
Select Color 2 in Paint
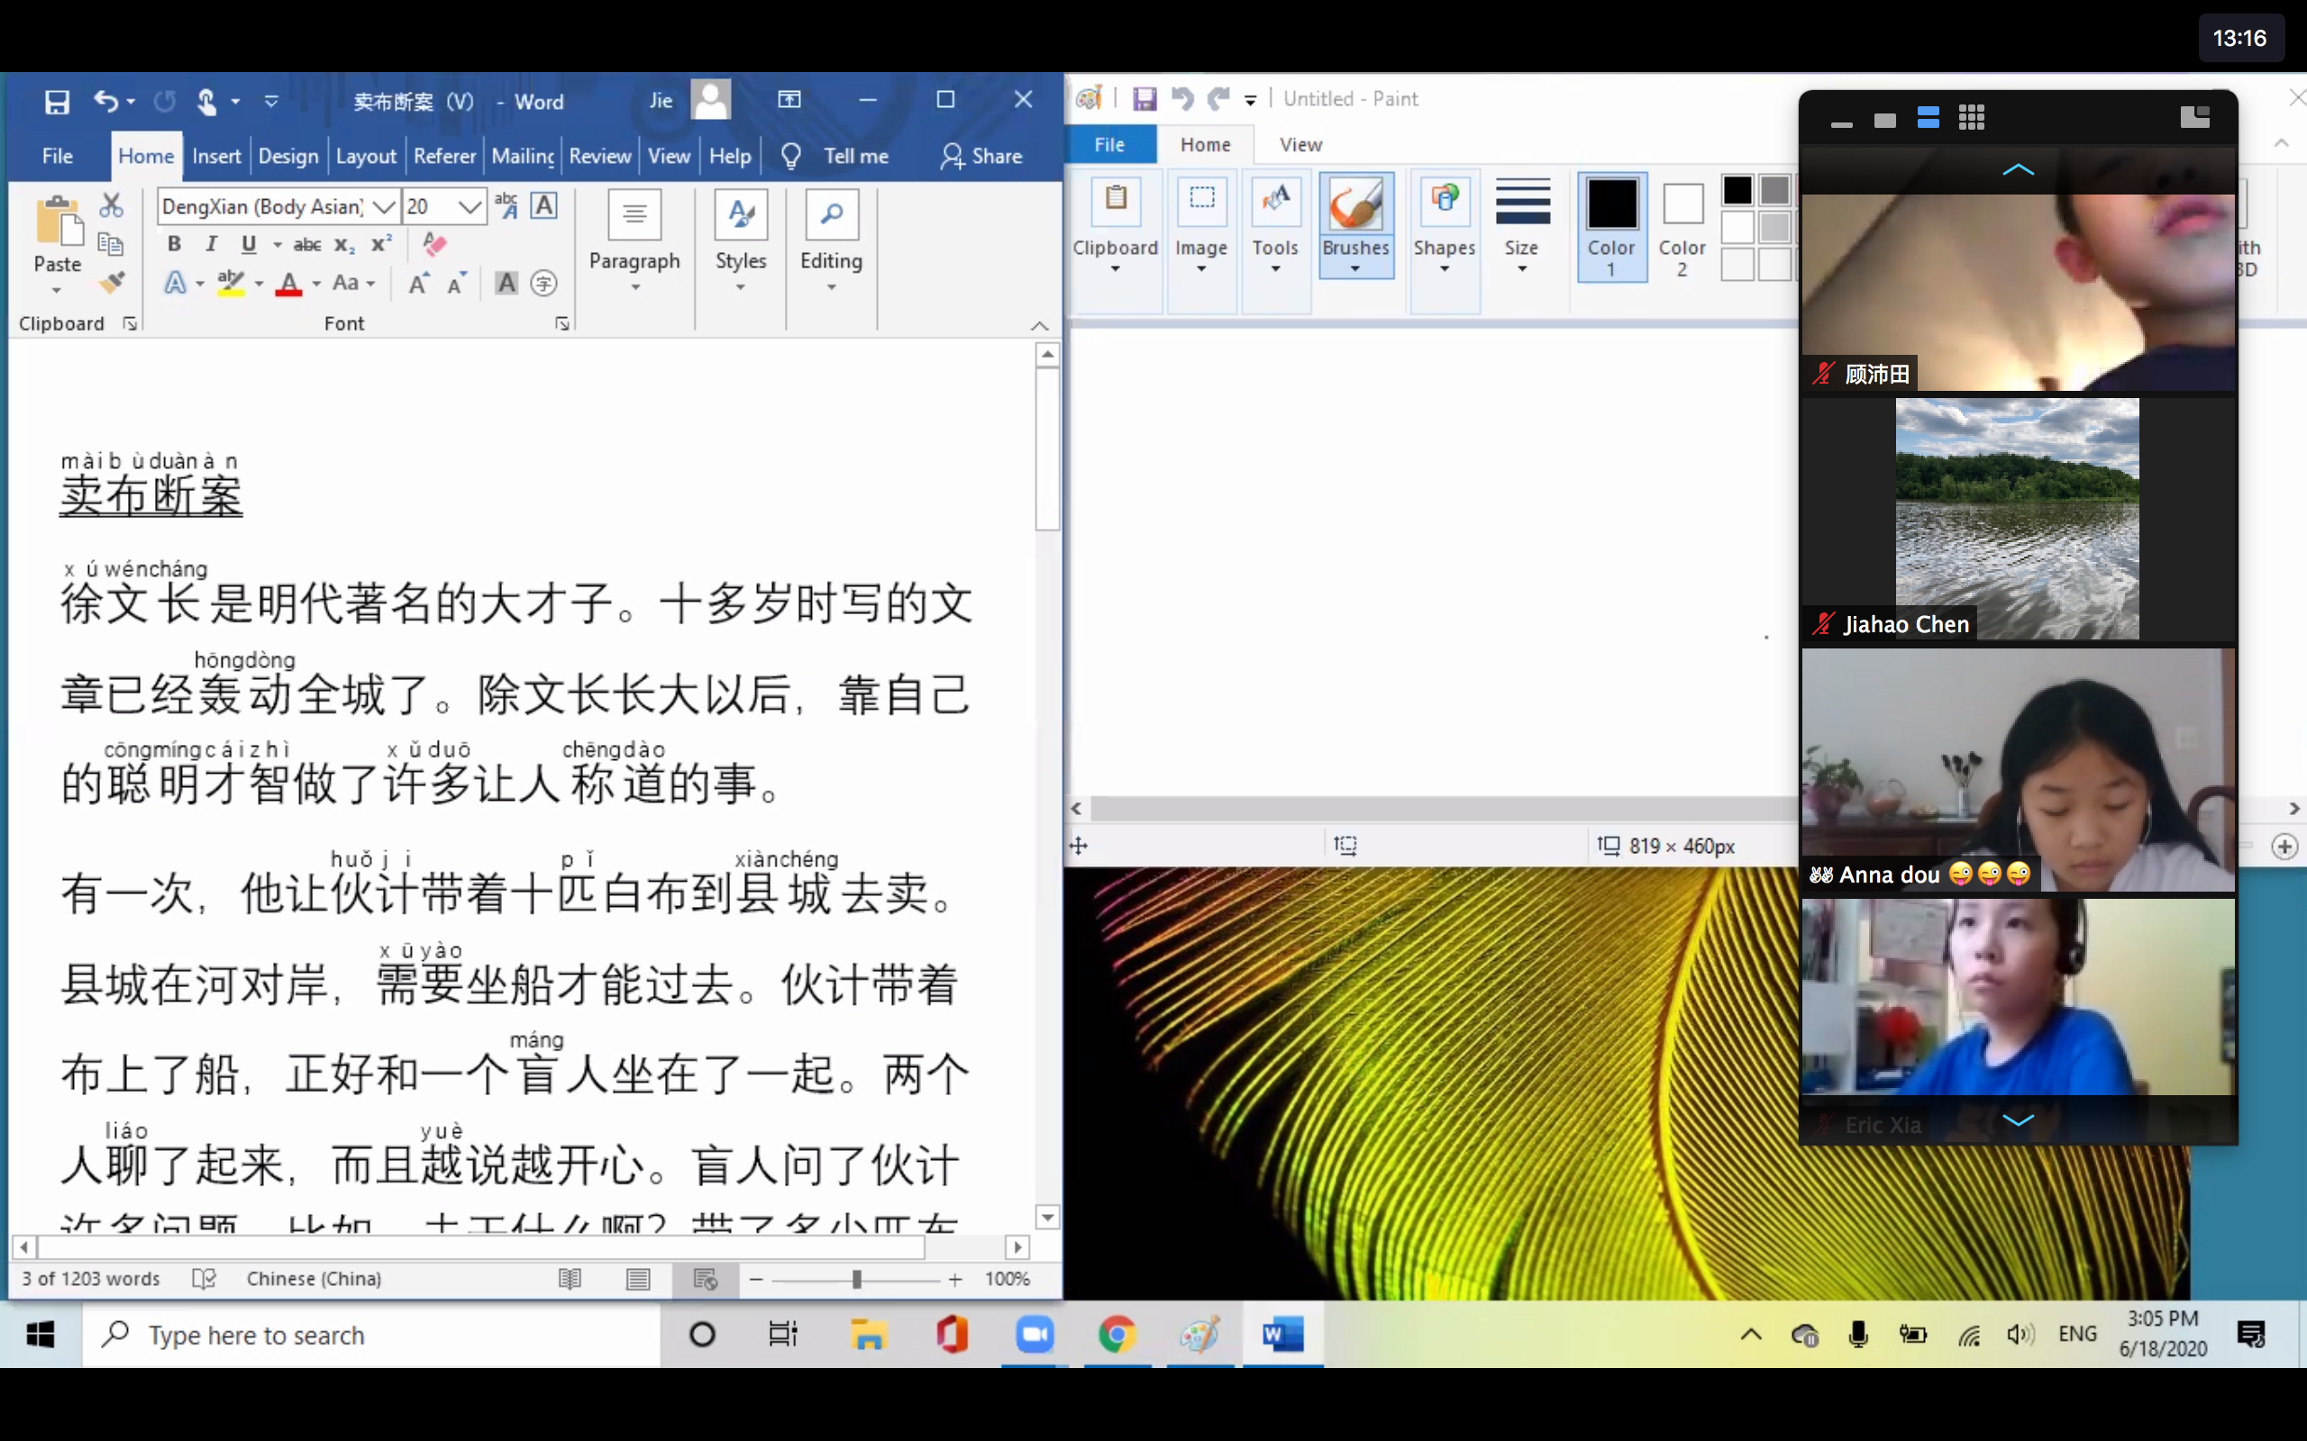coord(1682,227)
